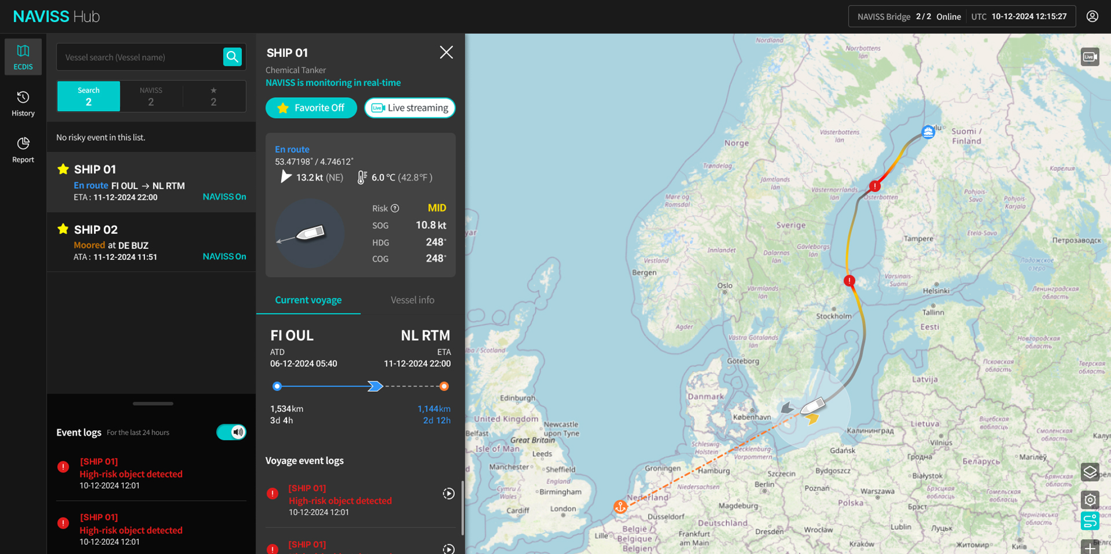This screenshot has width=1111, height=554.
Task: Toggle event logs sound switch
Action: click(x=231, y=432)
